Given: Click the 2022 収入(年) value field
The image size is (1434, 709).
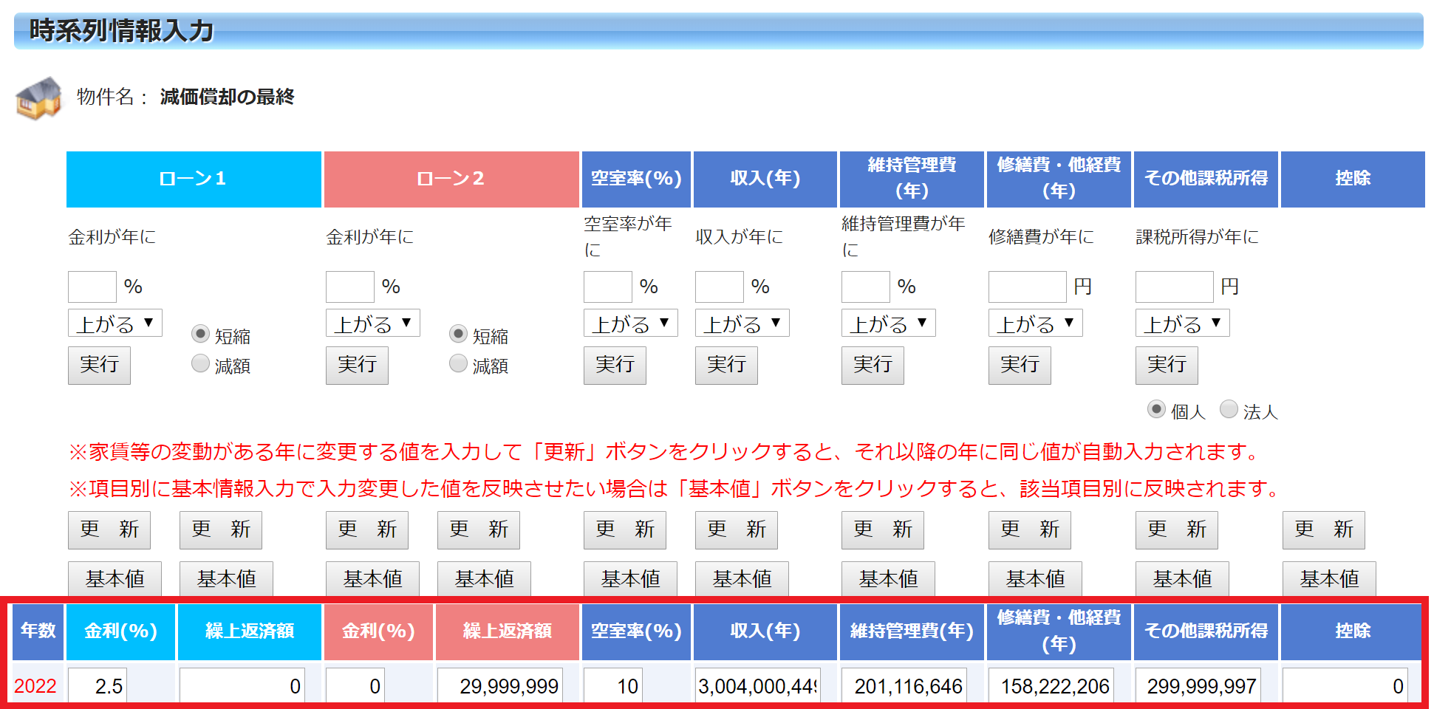Looking at the screenshot, I should click(x=757, y=686).
